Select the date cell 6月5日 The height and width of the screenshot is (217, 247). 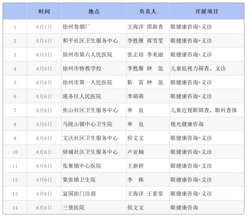pyautogui.click(x=44, y=55)
